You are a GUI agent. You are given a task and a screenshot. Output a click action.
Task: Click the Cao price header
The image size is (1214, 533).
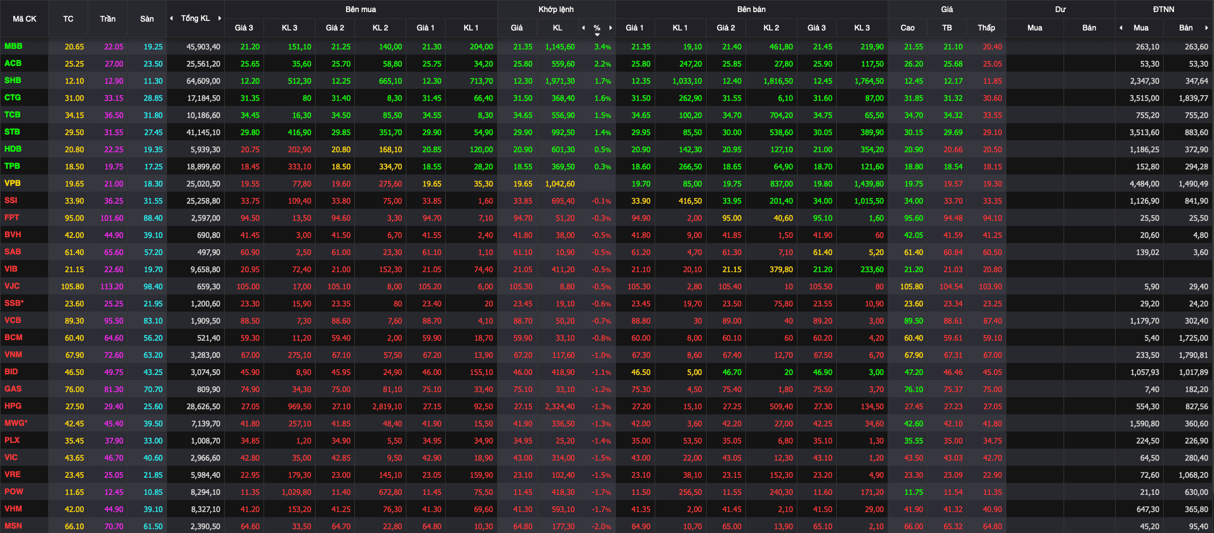pos(907,28)
